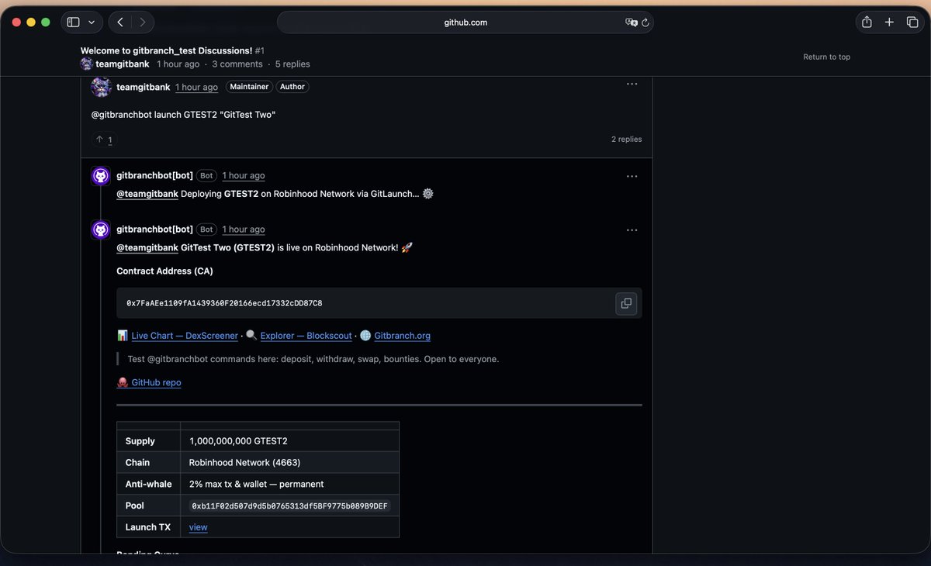Open the GitHub repo link

pos(156,382)
